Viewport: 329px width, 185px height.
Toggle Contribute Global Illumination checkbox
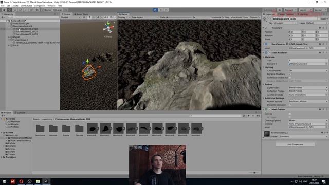pos(290,78)
